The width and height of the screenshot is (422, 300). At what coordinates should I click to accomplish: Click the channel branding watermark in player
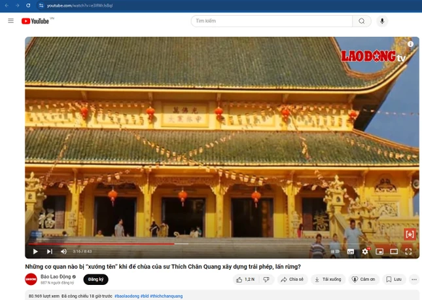point(410,234)
